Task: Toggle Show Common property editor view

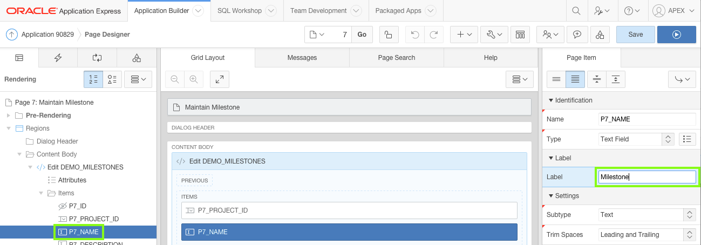Action: 556,79
